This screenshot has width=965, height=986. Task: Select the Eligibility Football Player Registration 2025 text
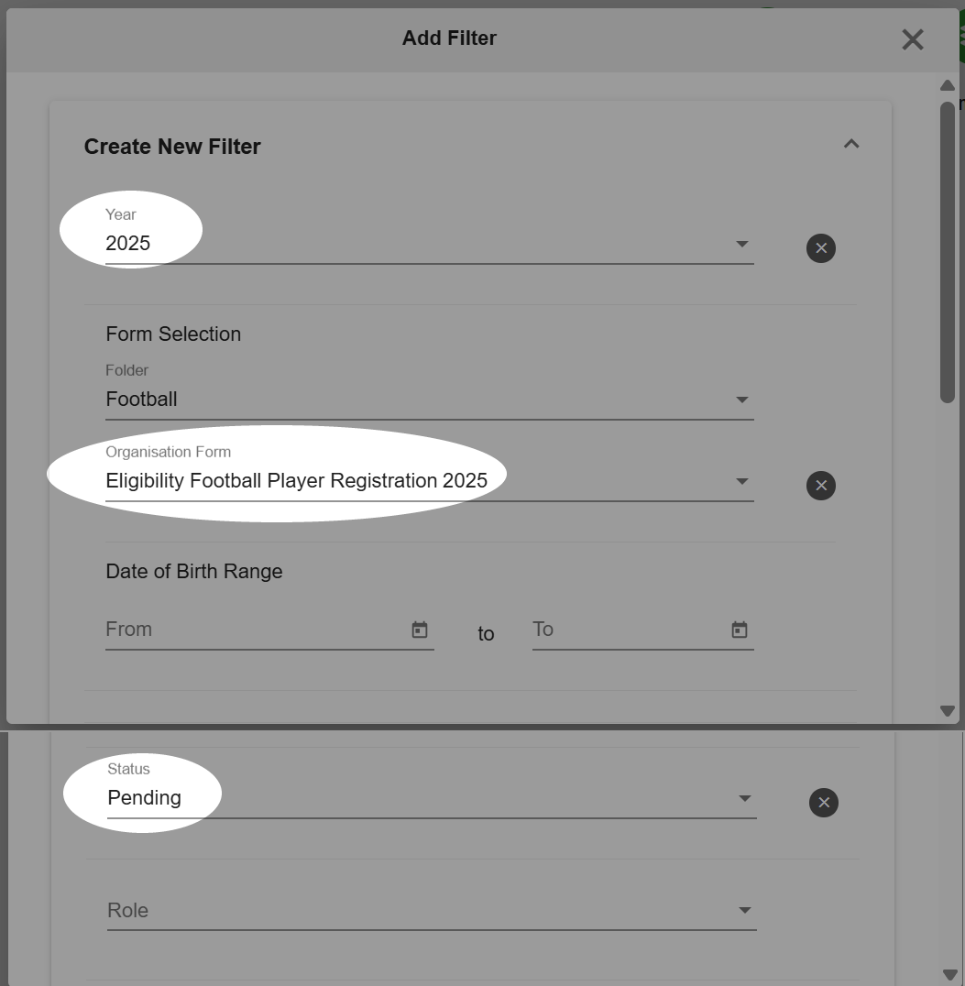(296, 480)
